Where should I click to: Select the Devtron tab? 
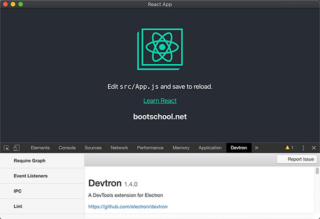tap(239, 148)
